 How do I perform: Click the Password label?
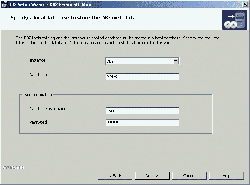coord(38,122)
